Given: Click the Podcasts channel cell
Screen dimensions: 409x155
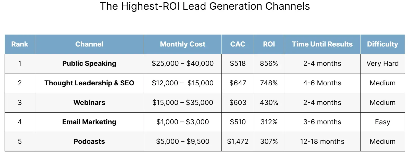Looking at the screenshot, I should 89,142.
